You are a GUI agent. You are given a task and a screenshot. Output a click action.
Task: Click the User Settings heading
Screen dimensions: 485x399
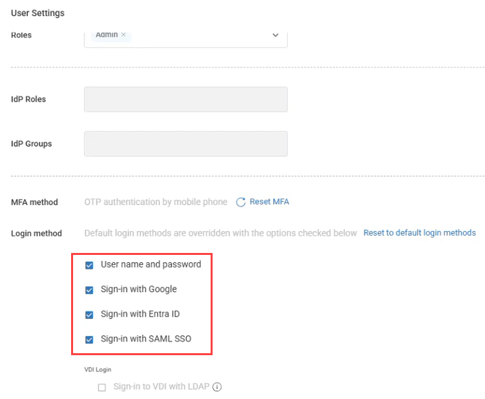38,13
